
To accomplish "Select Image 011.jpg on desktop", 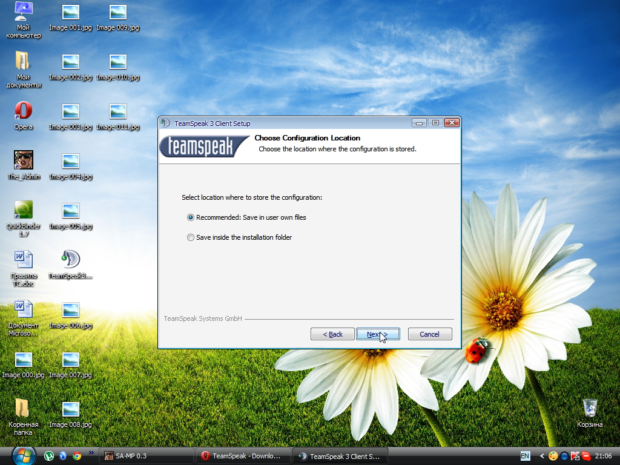I will coord(118,116).
